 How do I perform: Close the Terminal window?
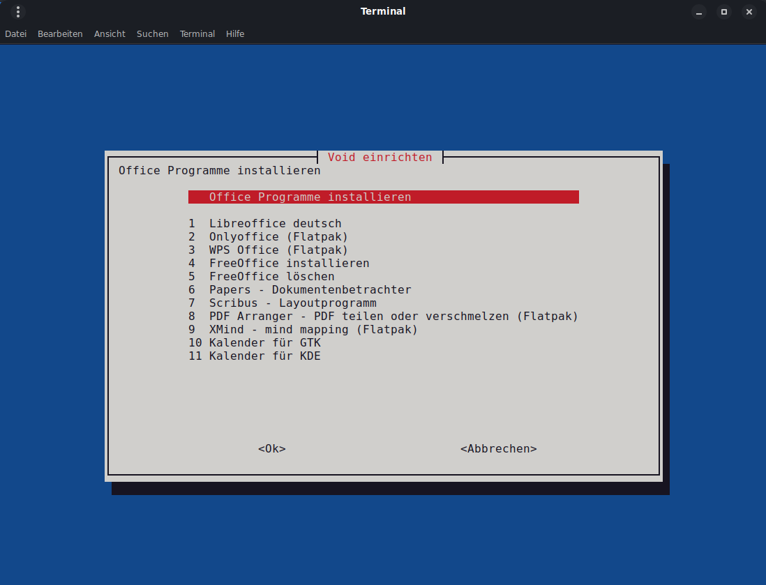pos(749,12)
